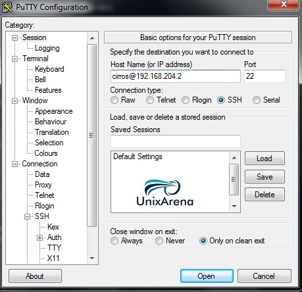This screenshot has width=302, height=292.
Task: Collapse the Session tree node
Action: point(14,37)
